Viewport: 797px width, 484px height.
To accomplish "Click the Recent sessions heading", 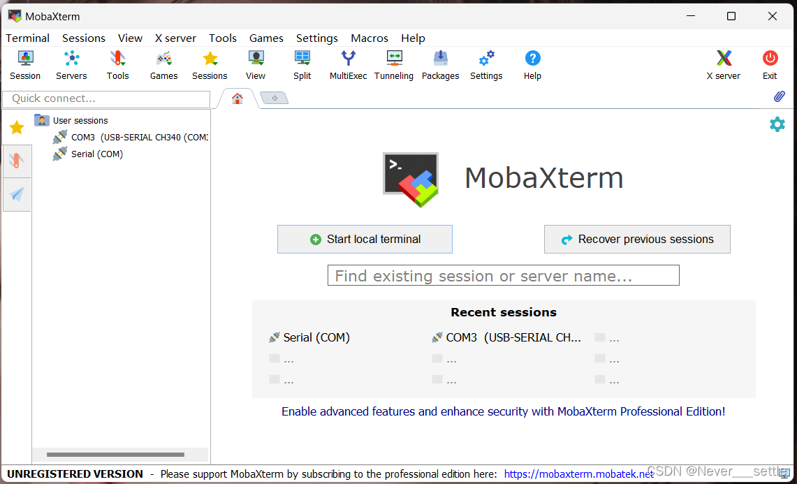I will pos(503,312).
